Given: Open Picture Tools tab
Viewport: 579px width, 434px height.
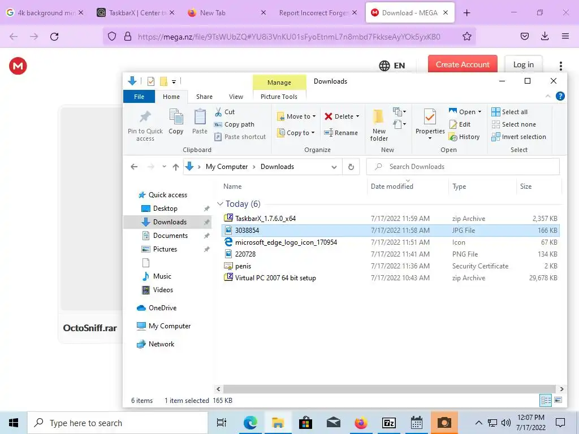Looking at the screenshot, I should click(279, 97).
